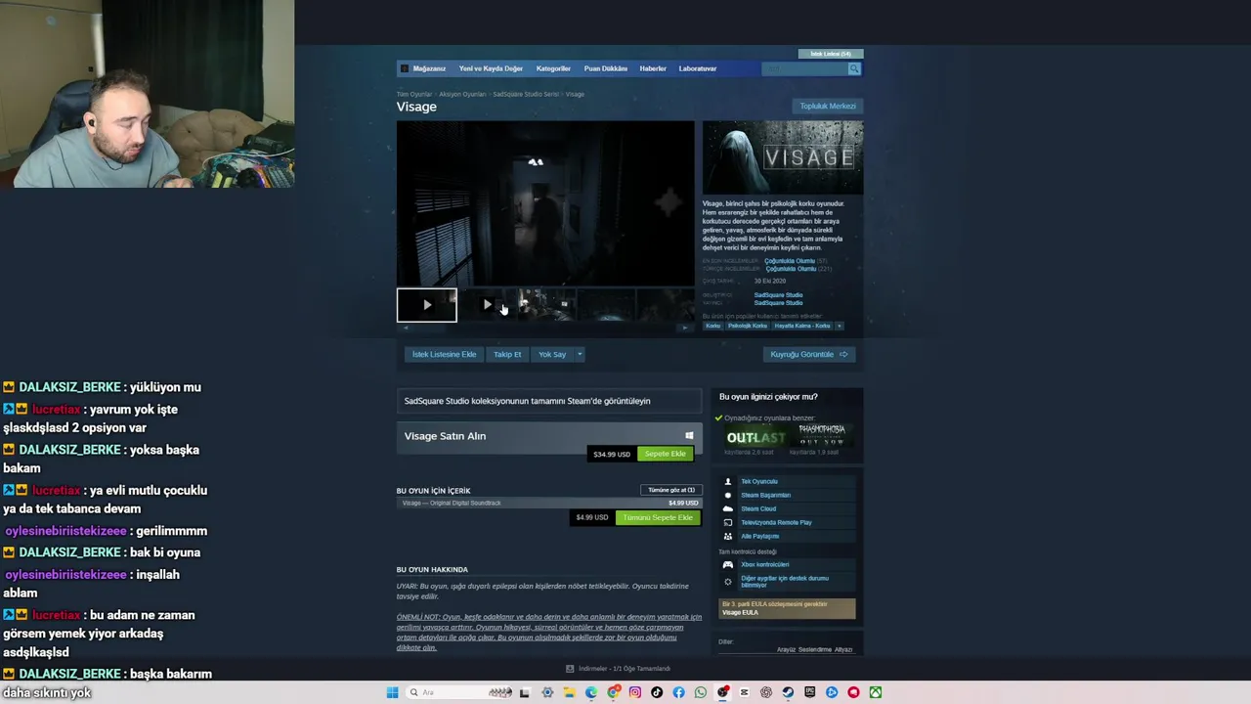
Task: Open Epic Games Launcher from taskbar
Action: pyautogui.click(x=809, y=692)
